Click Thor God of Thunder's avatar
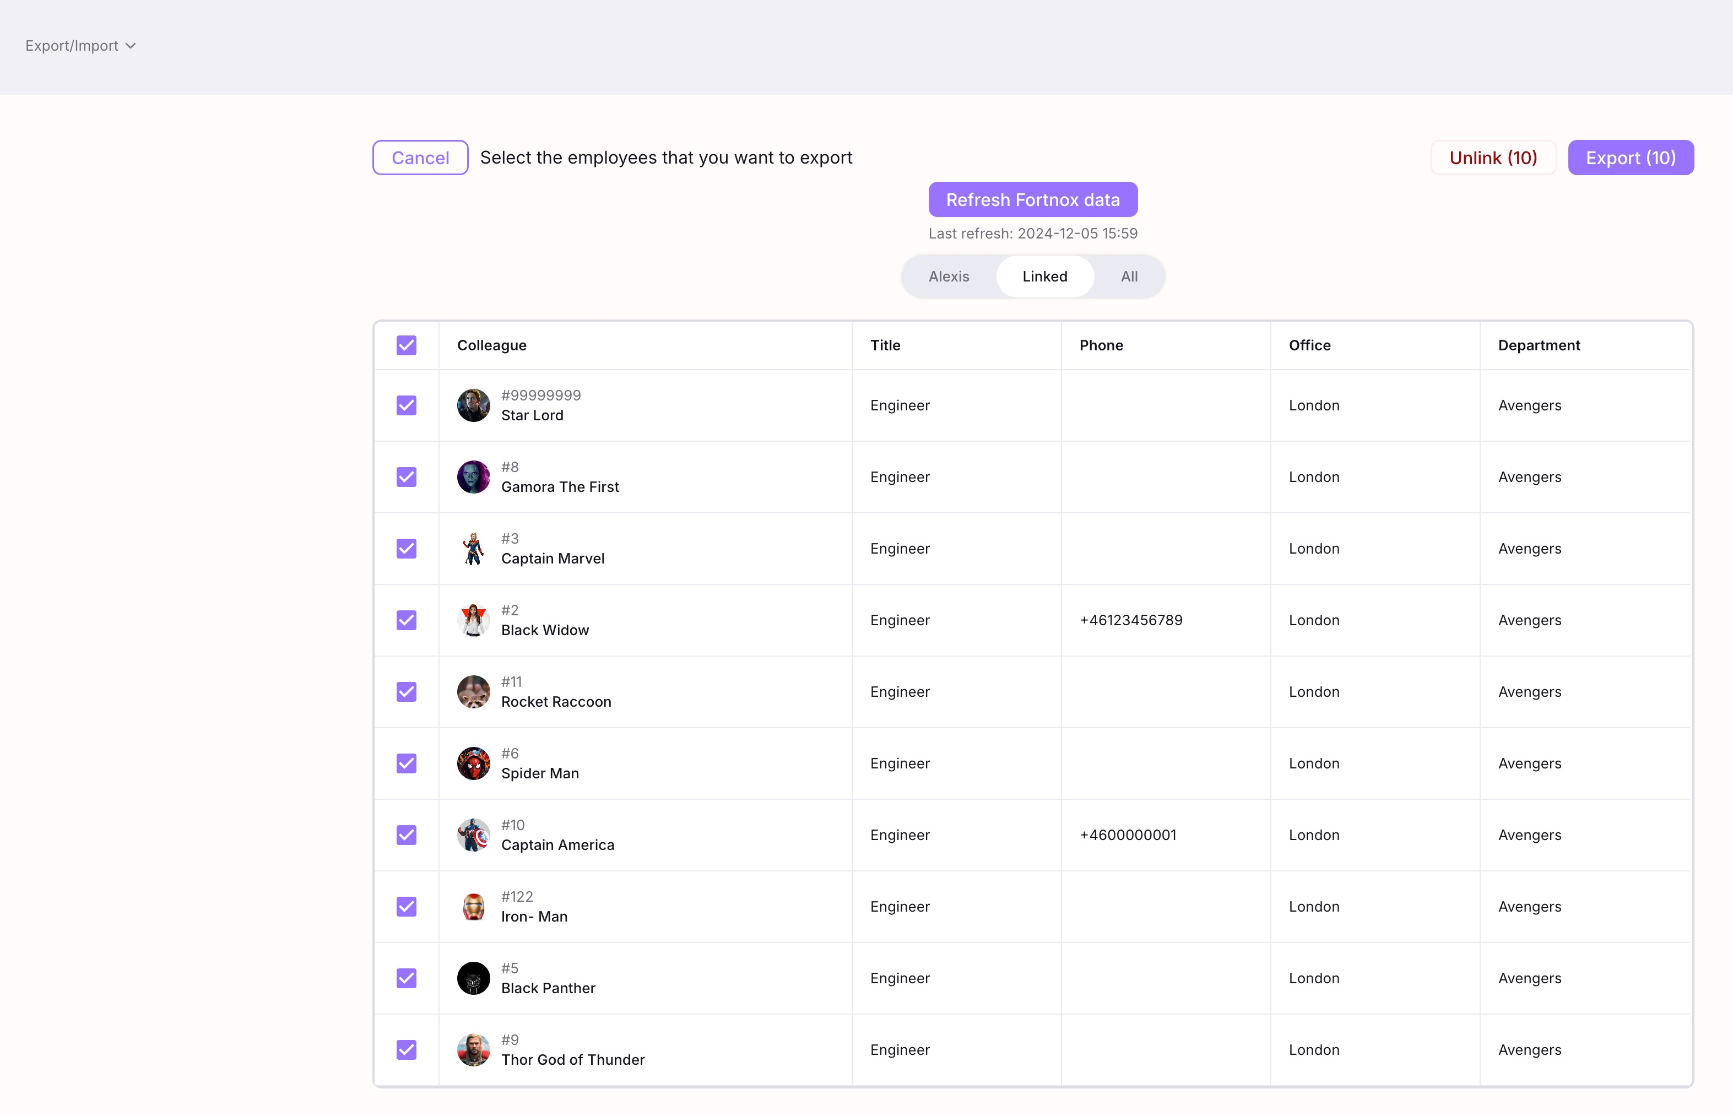The height and width of the screenshot is (1116, 1733). 473,1049
